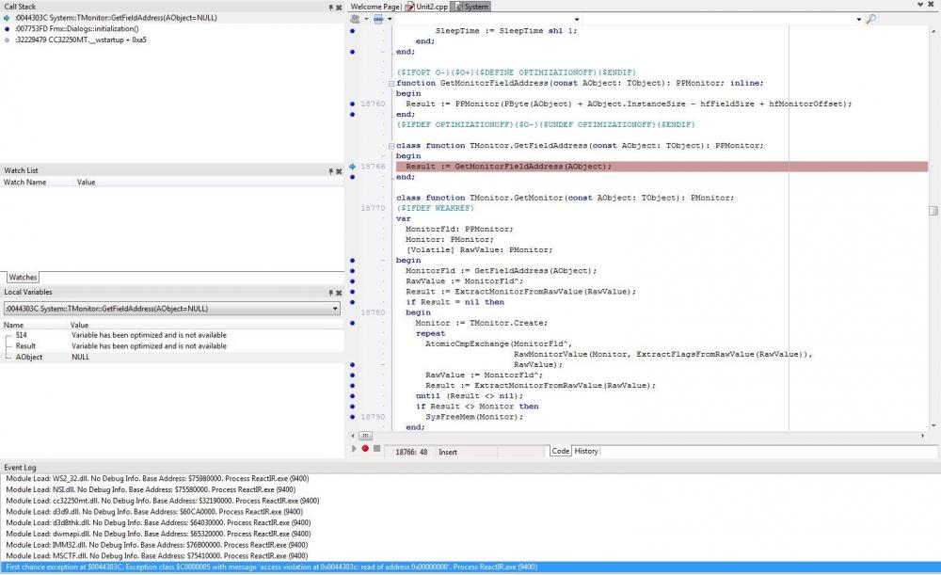Click the red record macro button
Image resolution: width=941 pixels, height=575 pixels.
click(365, 448)
